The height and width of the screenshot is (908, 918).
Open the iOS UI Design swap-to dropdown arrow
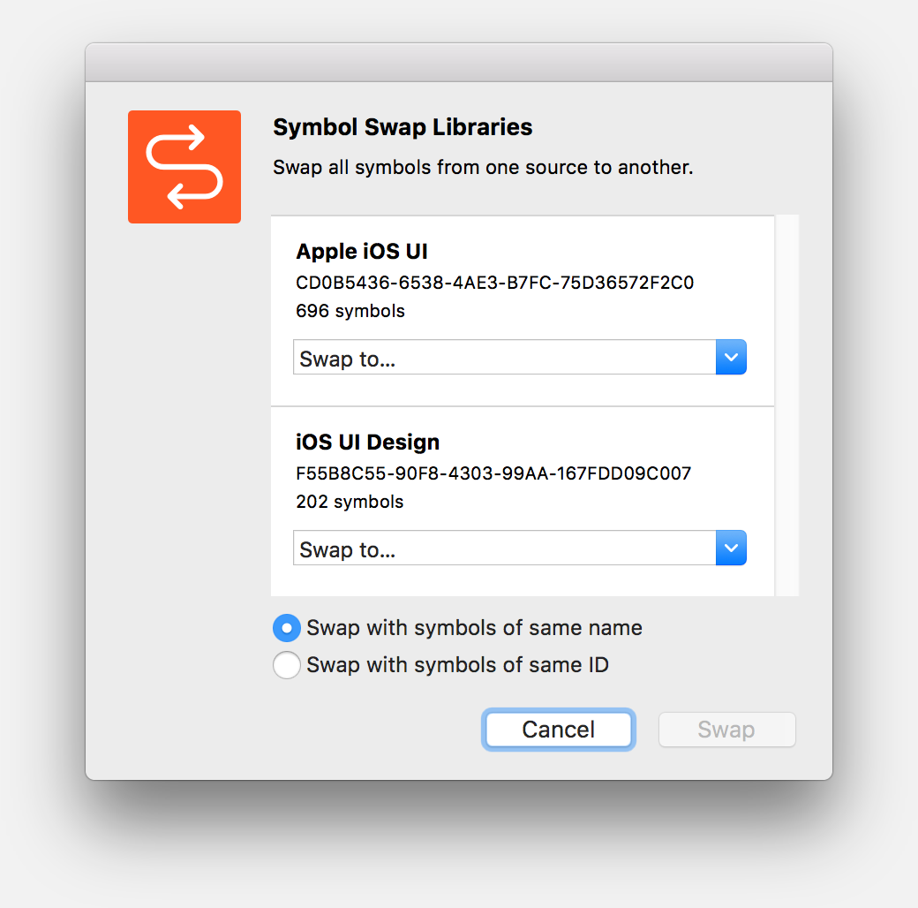(731, 548)
